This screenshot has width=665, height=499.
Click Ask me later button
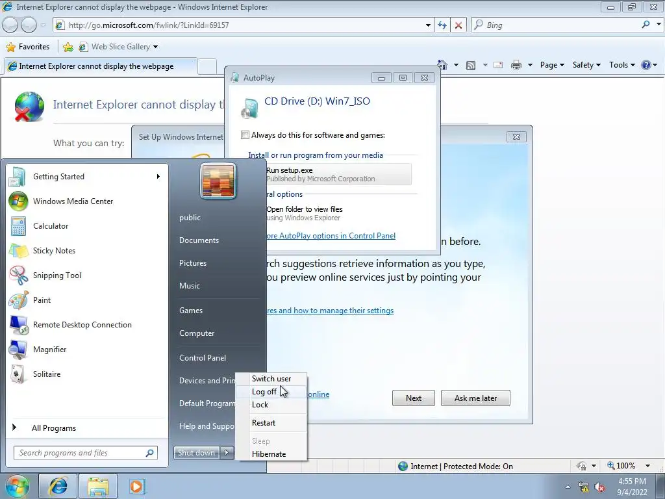(x=475, y=398)
